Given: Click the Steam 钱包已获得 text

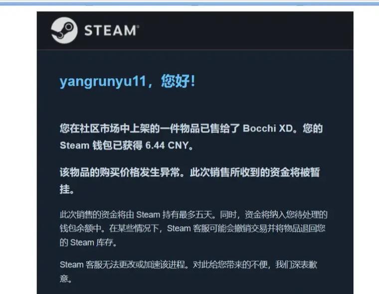Looking at the screenshot, I should point(101,145).
